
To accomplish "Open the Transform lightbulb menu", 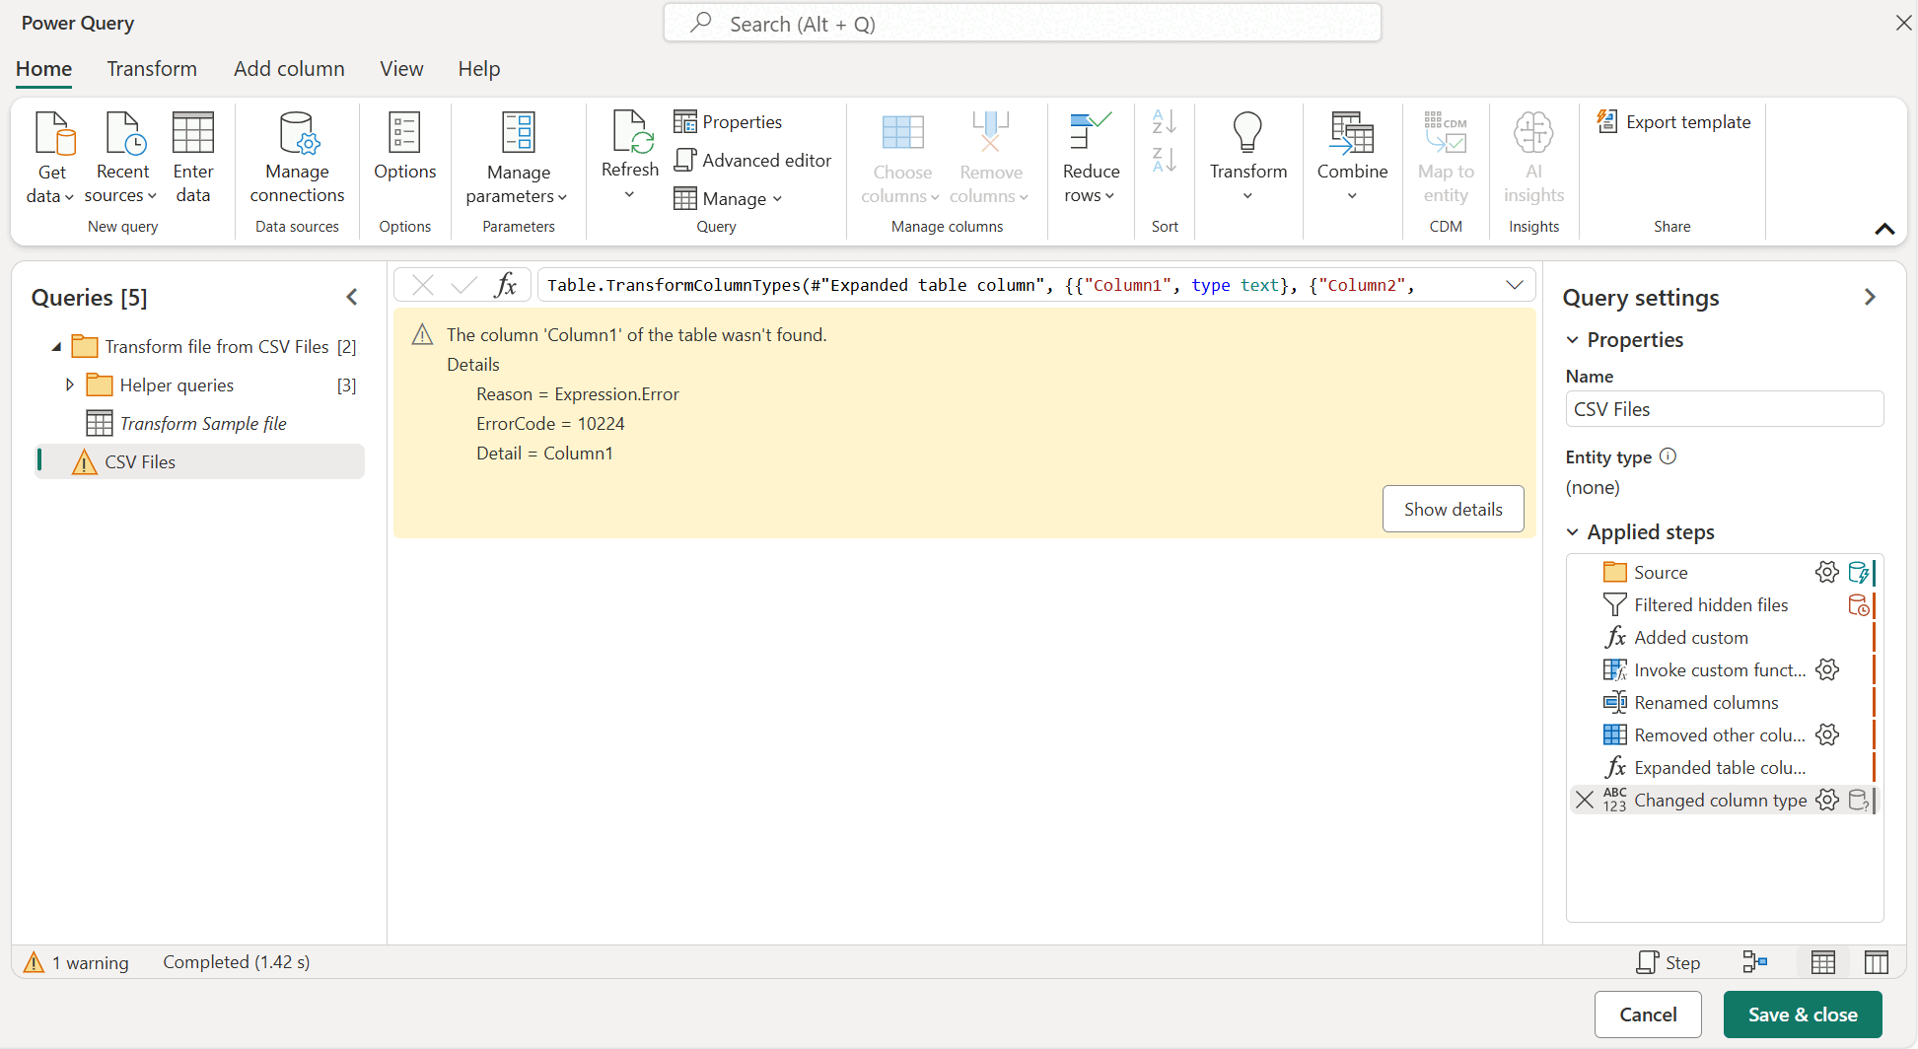I will point(1248,156).
